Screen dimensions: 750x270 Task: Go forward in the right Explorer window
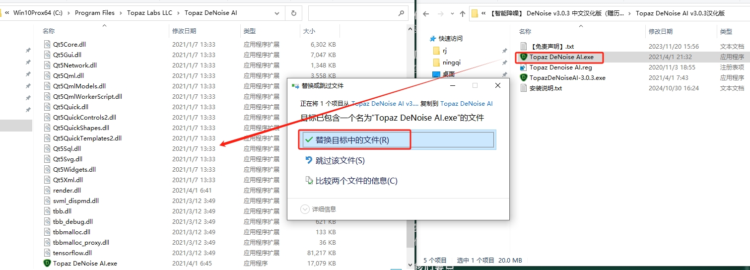pos(440,13)
